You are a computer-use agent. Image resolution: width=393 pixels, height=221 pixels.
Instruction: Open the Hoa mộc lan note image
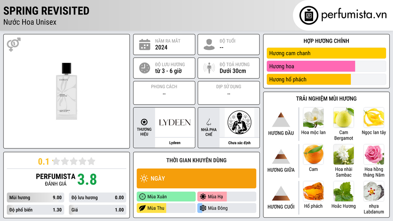click(313, 117)
